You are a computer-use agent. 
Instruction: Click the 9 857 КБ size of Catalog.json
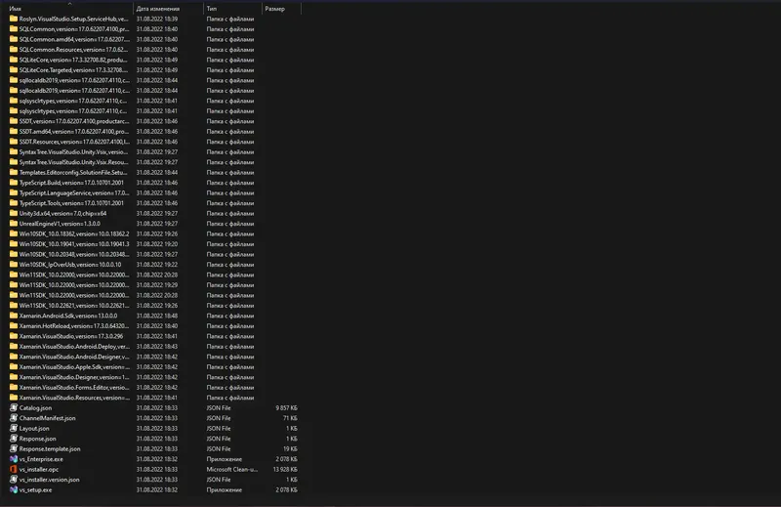[286, 407]
